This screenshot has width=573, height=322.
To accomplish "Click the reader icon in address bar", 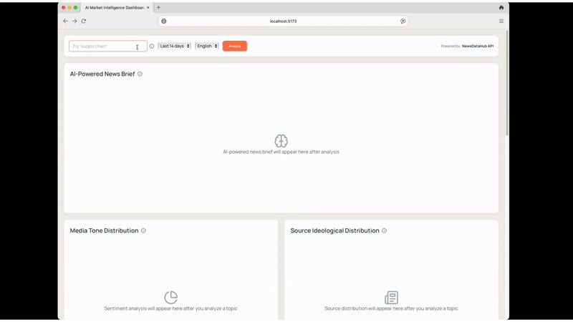I will tap(403, 21).
